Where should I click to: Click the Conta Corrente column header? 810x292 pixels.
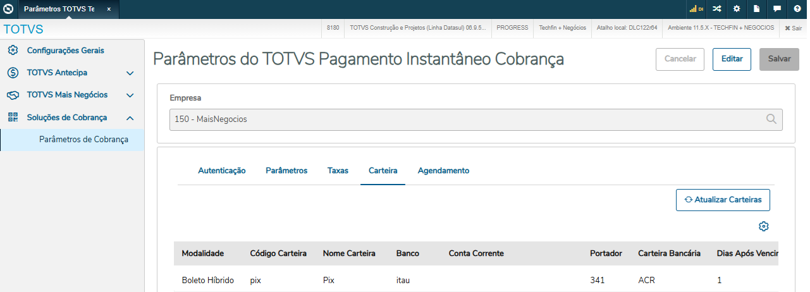pos(476,253)
